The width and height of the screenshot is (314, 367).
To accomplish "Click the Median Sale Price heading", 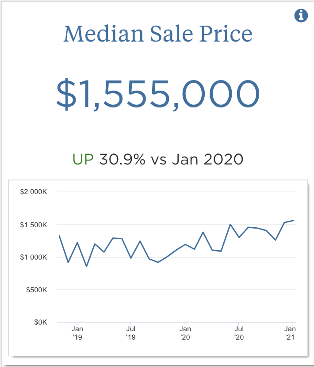I will pos(158,34).
